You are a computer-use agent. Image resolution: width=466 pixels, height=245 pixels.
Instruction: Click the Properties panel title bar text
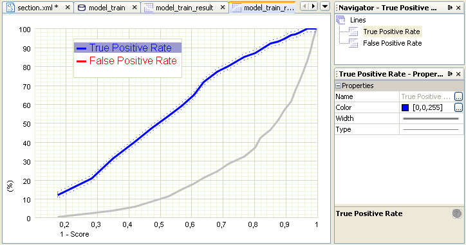tap(391, 74)
